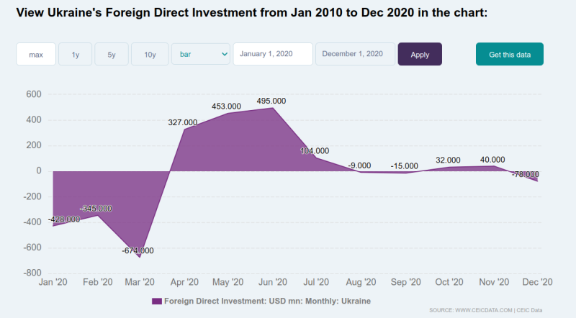This screenshot has width=576, height=318.
Task: Switch range to 1y
Action: pos(76,55)
